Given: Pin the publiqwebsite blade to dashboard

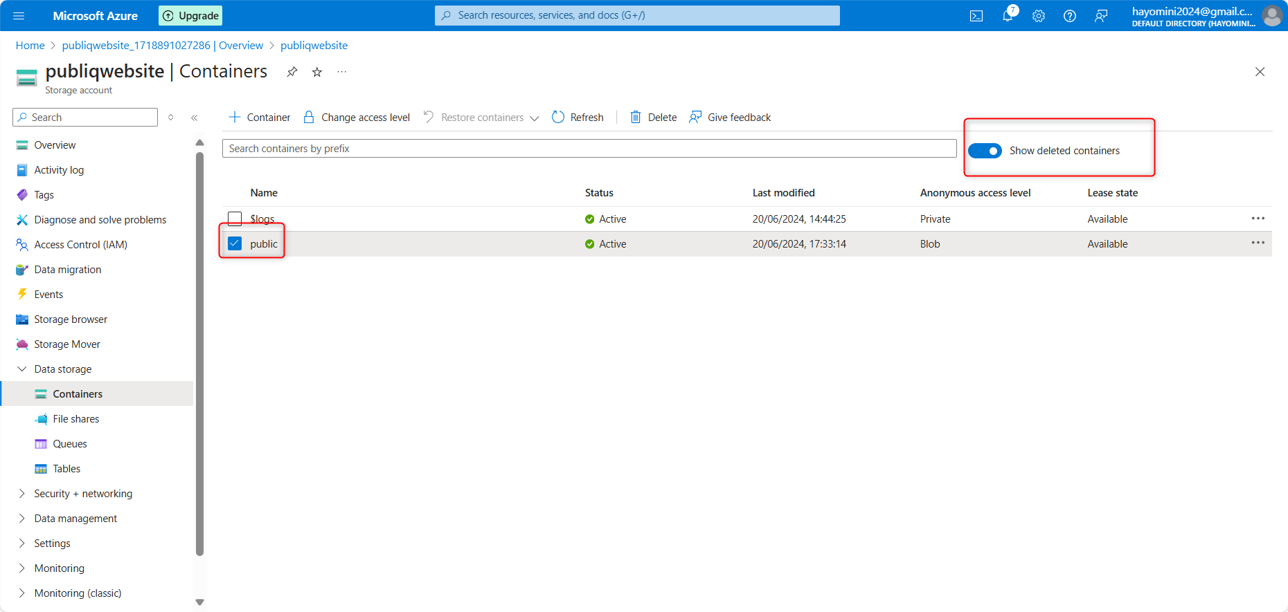Looking at the screenshot, I should point(292,72).
